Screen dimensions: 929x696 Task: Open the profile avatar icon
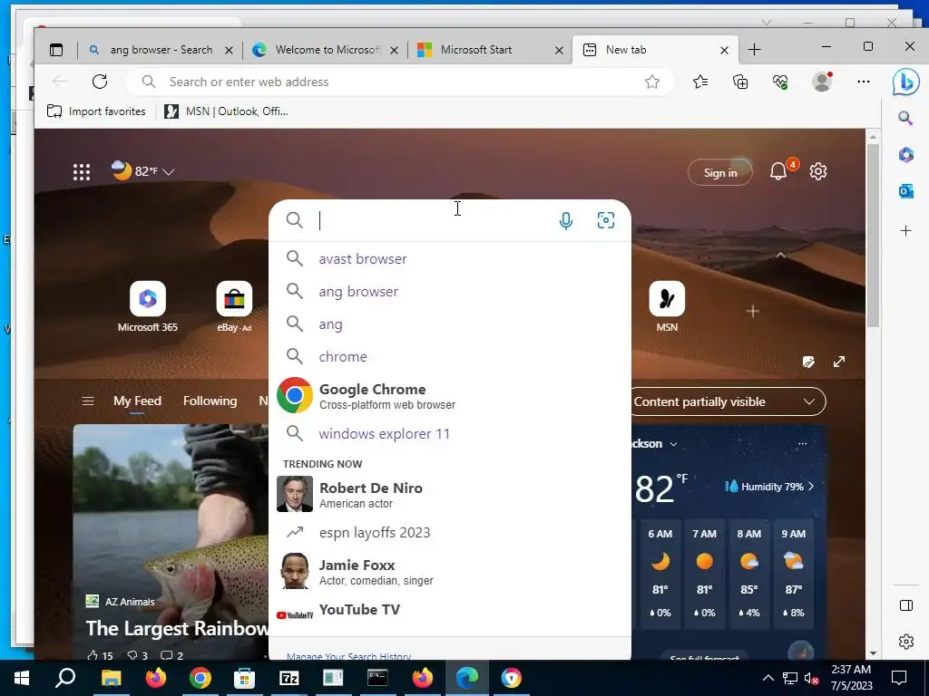pos(822,82)
